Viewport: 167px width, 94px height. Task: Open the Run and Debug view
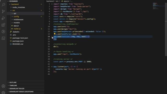coord(3,18)
